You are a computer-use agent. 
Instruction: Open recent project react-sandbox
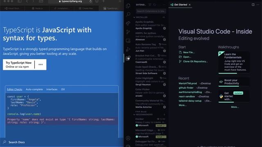pos(187,96)
